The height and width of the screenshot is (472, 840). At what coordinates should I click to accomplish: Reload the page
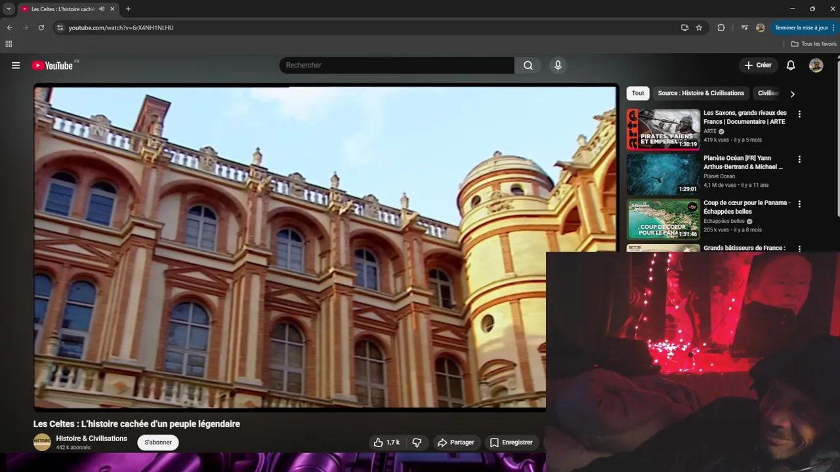41,28
